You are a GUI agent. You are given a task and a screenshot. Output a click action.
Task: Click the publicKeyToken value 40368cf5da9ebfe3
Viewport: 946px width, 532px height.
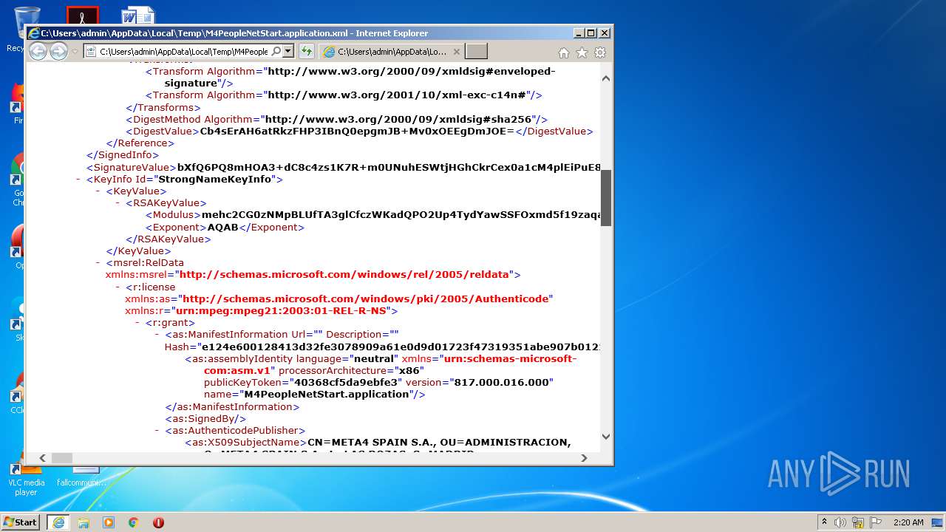347,382
